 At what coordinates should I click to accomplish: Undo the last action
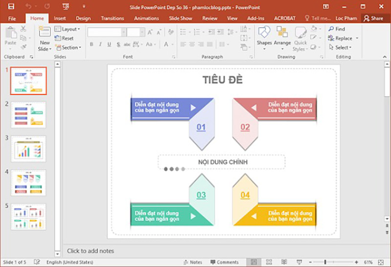coord(28,6)
